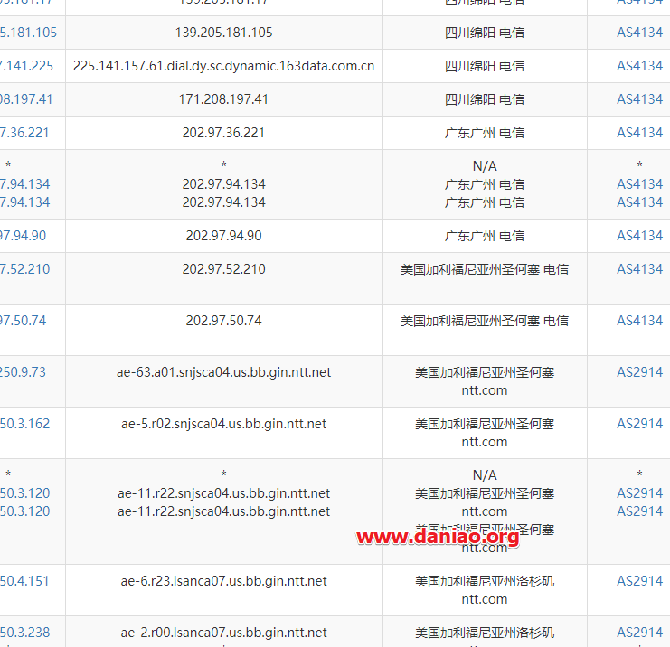Click the blue IP link ending 36.221
Image resolution: width=670 pixels, height=647 pixels.
pos(25,133)
